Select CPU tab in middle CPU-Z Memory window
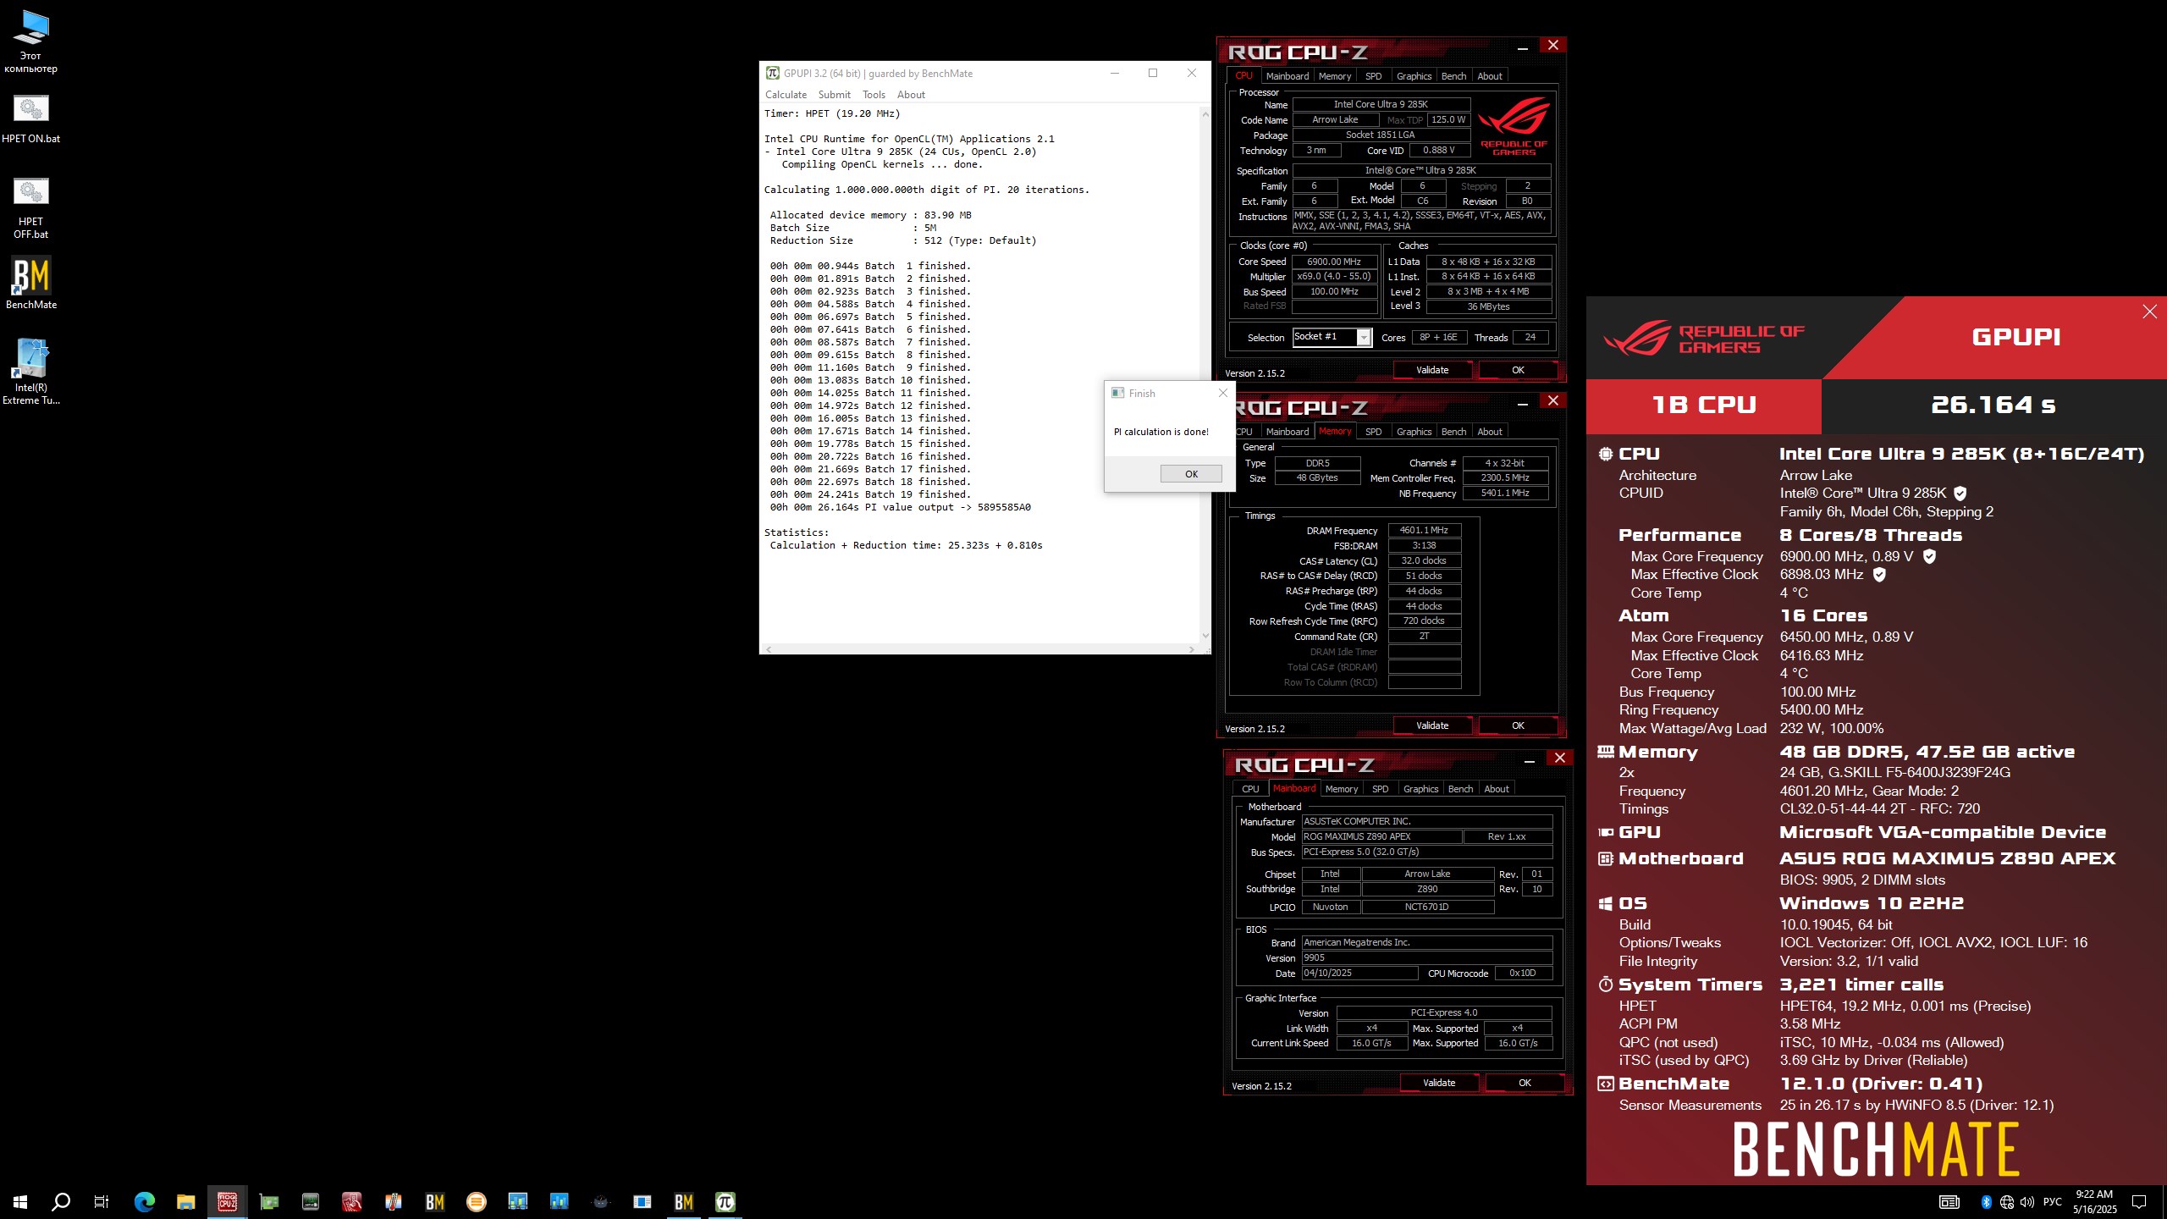This screenshot has width=2167, height=1219. click(1244, 432)
